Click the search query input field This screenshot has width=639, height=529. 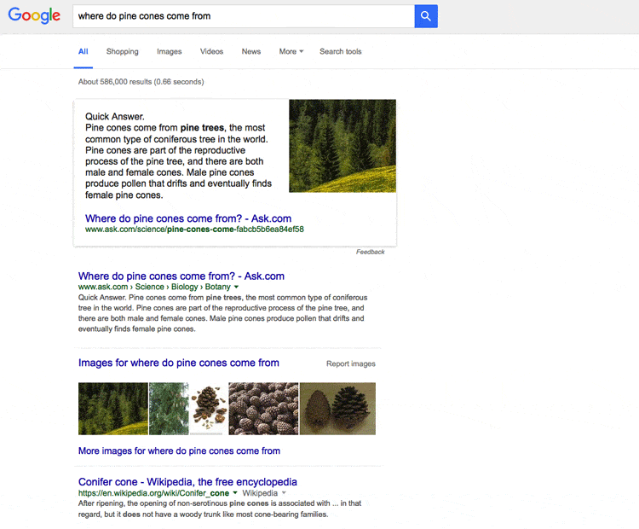pos(244,16)
